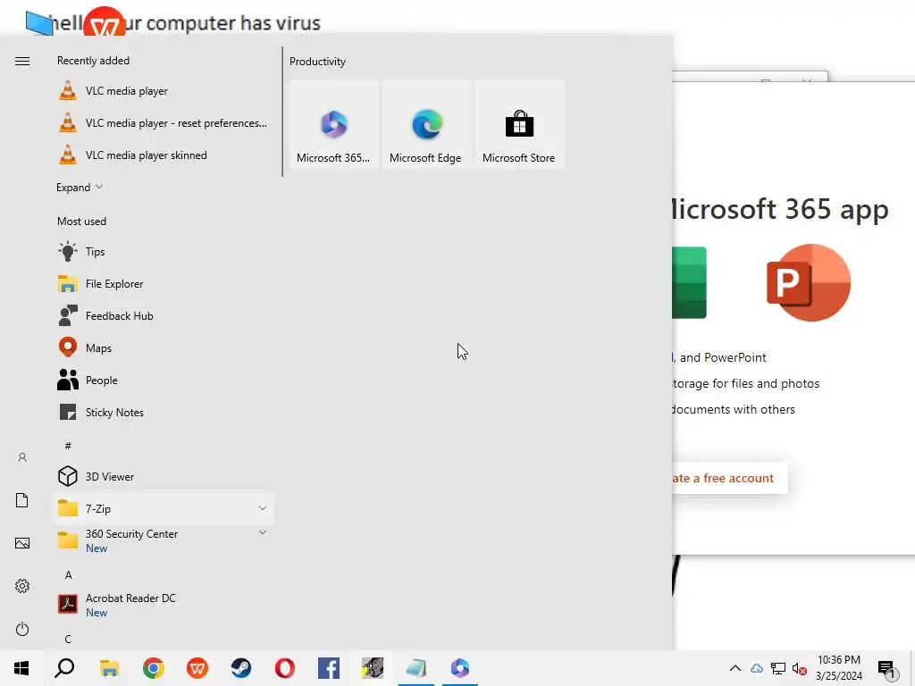Open the notification center icon

pyautogui.click(x=887, y=668)
